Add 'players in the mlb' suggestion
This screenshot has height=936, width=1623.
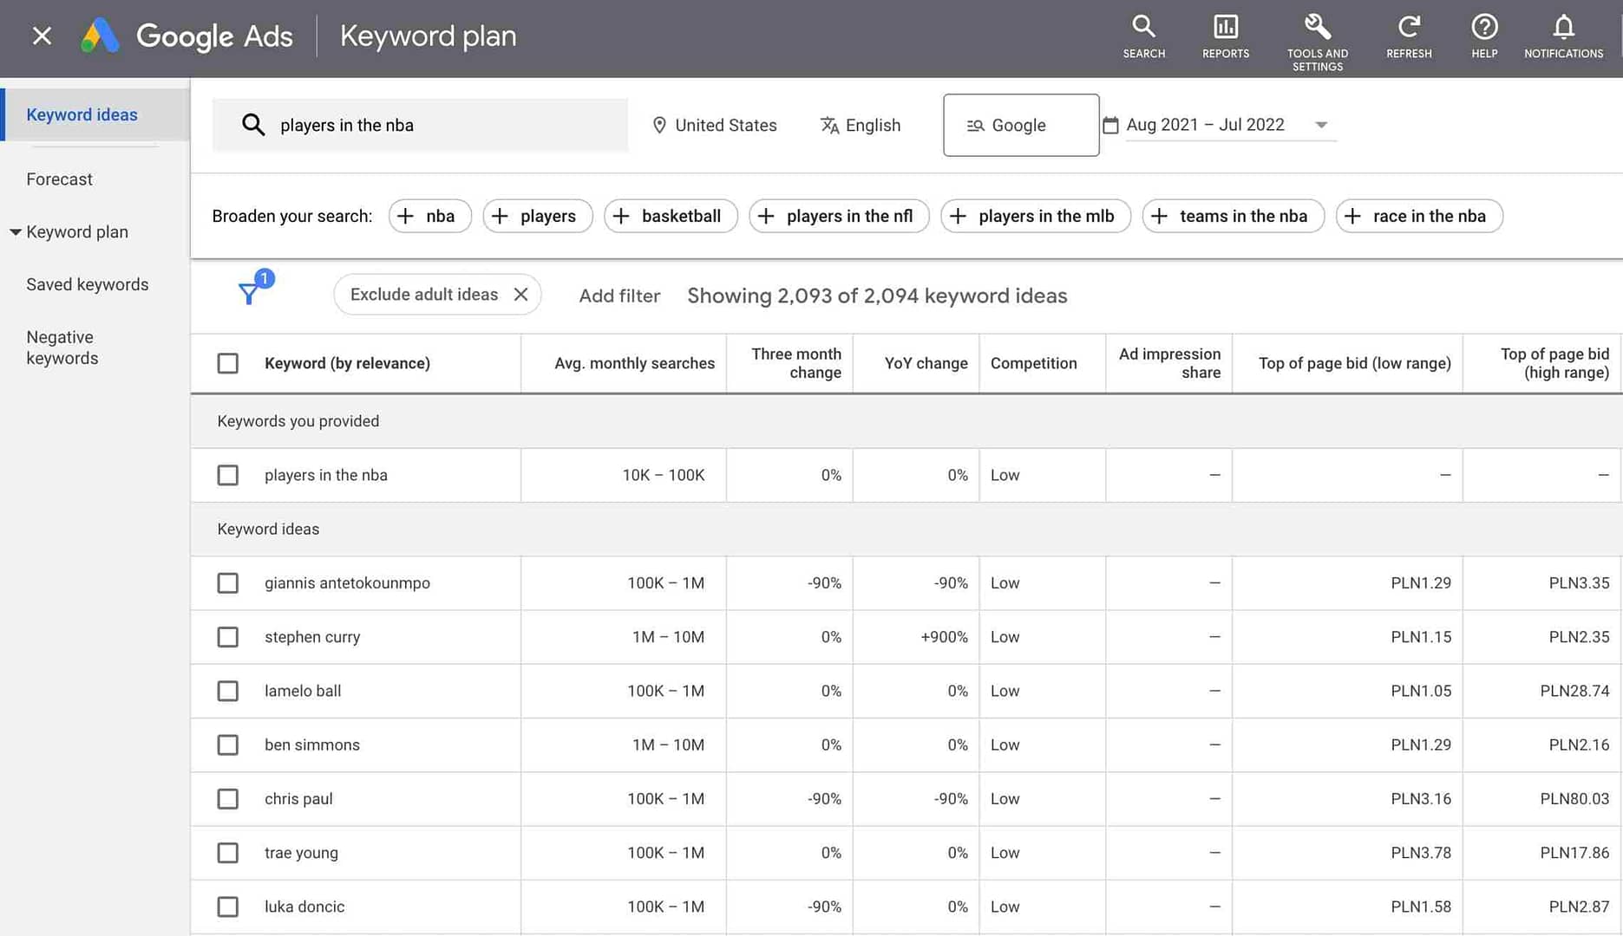(x=1036, y=216)
